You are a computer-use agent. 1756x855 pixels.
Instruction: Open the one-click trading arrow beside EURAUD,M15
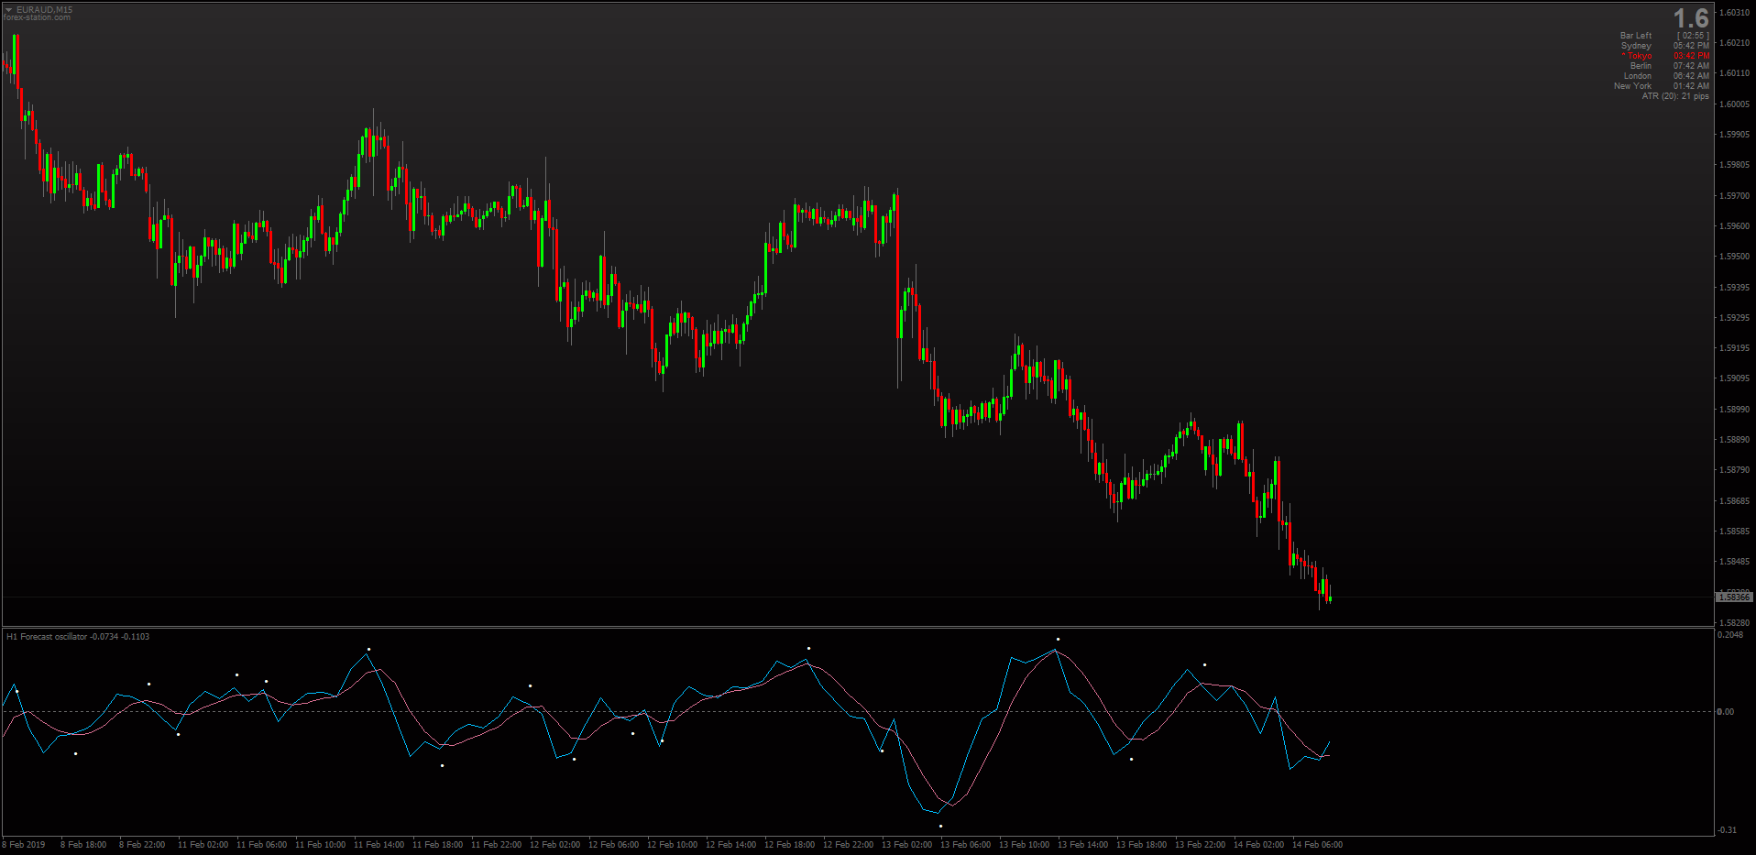(8, 10)
